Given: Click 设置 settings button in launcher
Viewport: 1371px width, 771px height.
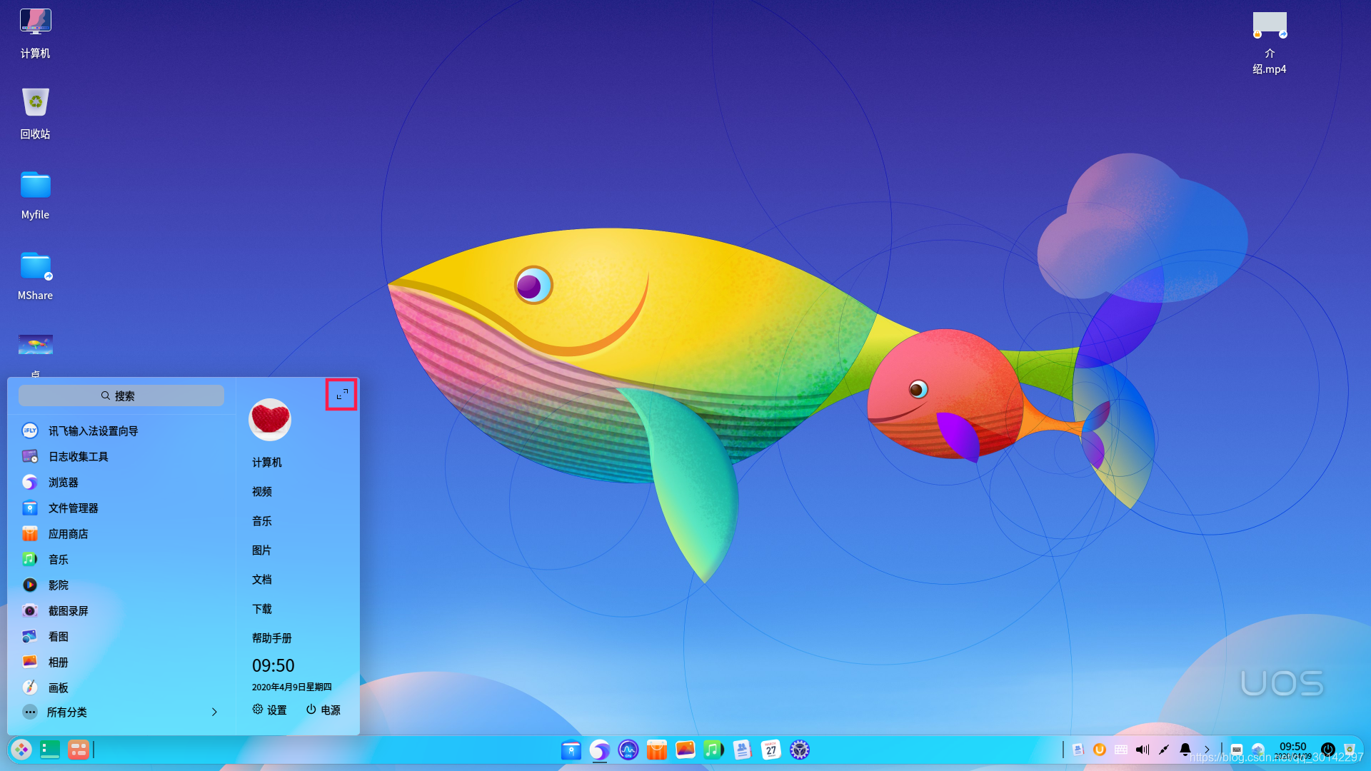Looking at the screenshot, I should 270,710.
